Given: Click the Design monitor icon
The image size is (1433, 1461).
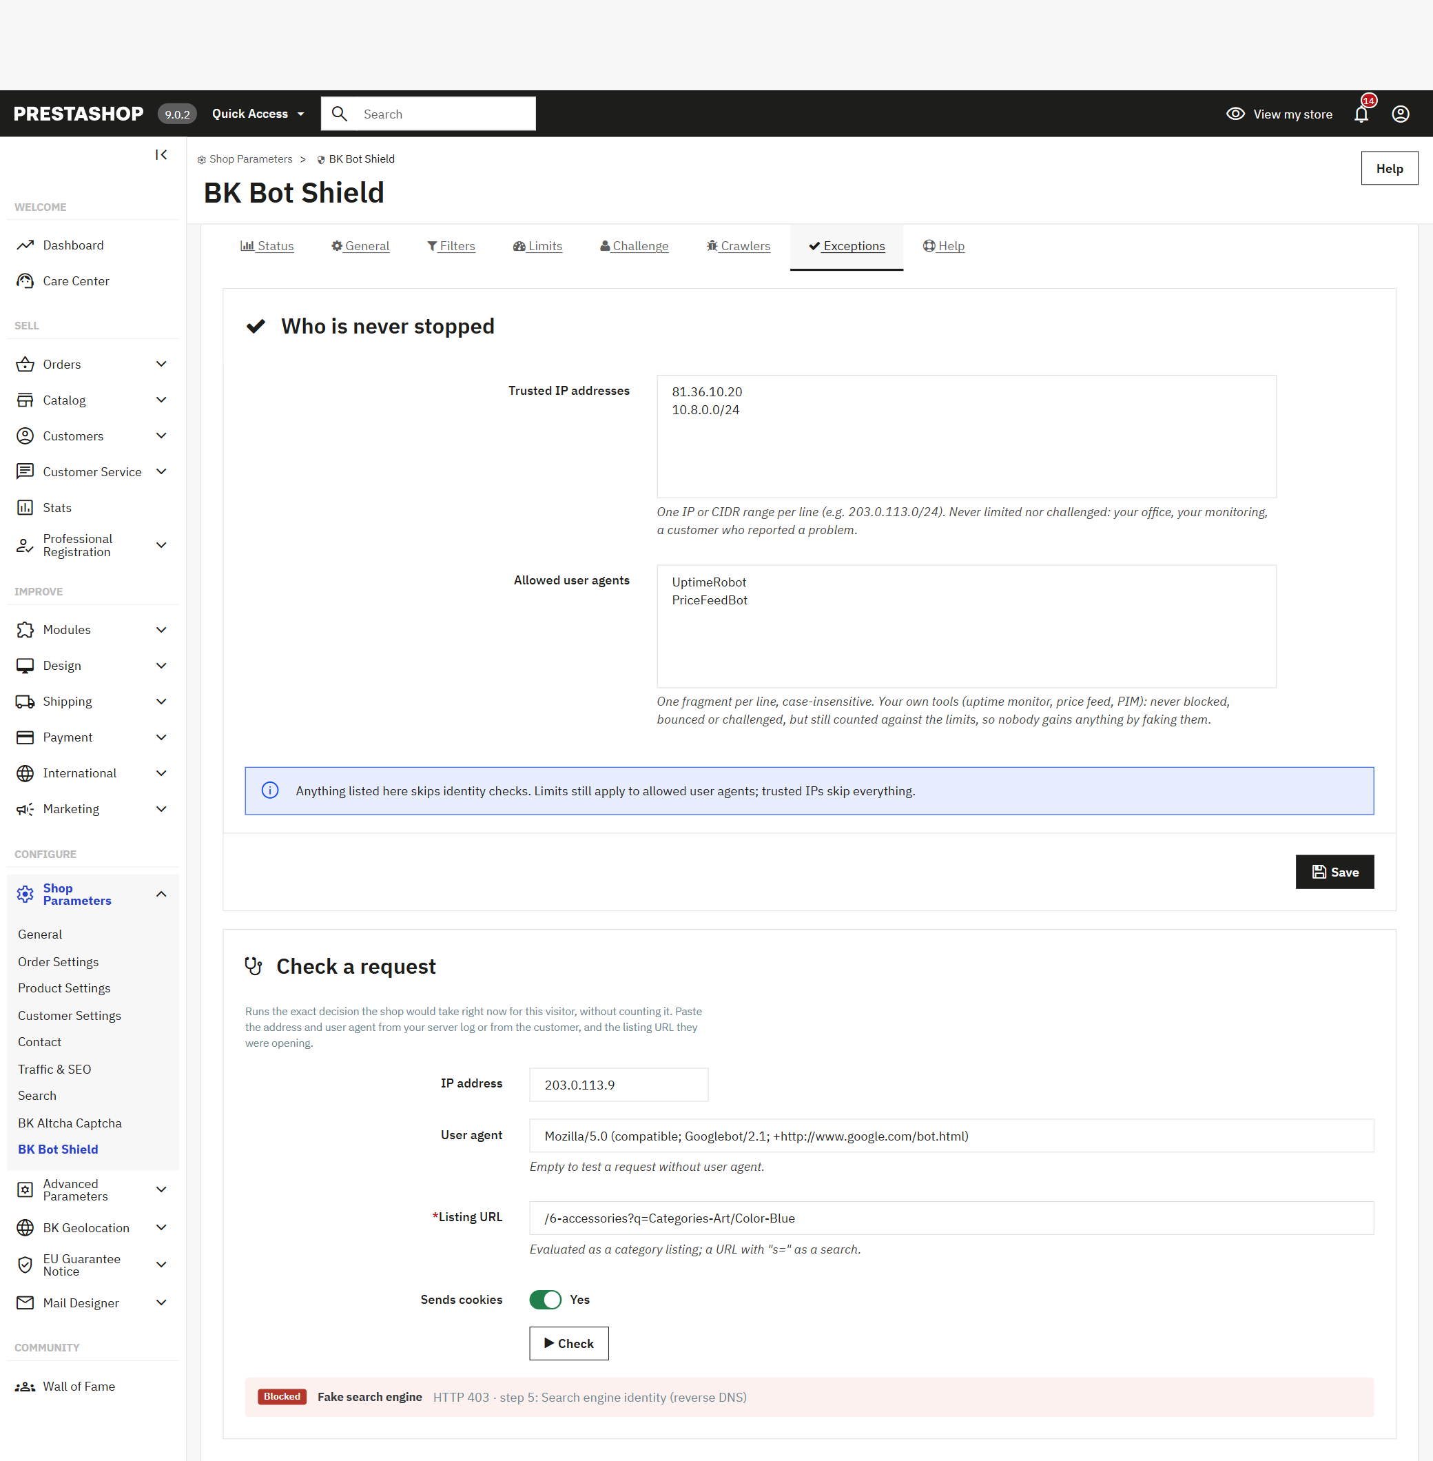Looking at the screenshot, I should click(25, 666).
